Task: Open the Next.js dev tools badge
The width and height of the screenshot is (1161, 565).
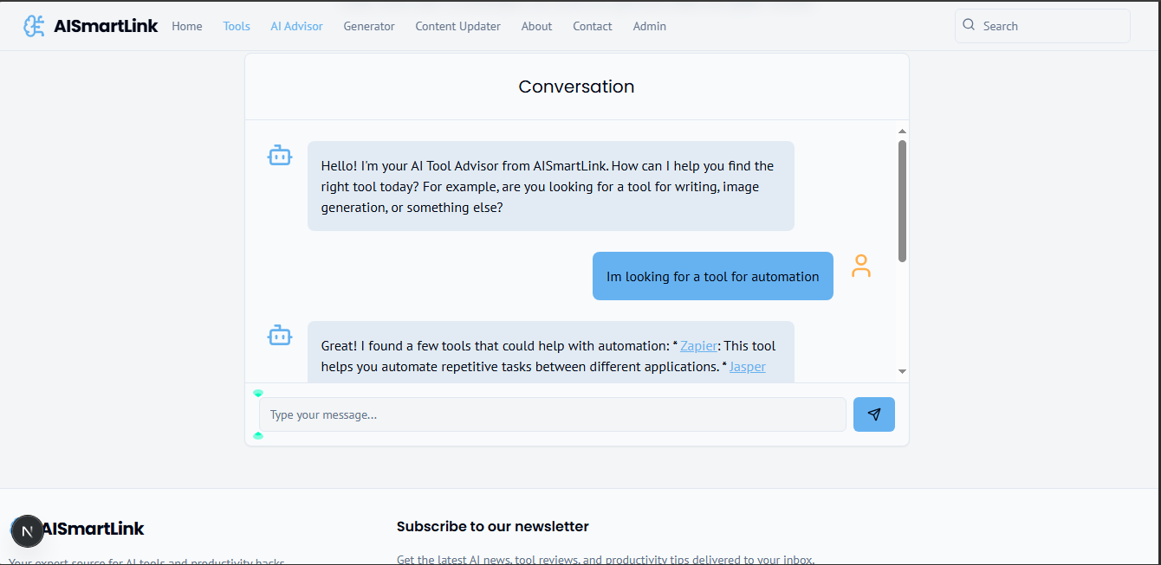Action: [27, 531]
